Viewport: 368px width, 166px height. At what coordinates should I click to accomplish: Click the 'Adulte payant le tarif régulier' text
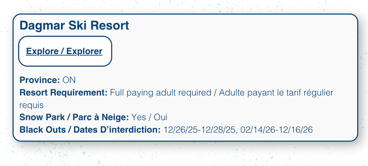pyautogui.click(x=276, y=93)
